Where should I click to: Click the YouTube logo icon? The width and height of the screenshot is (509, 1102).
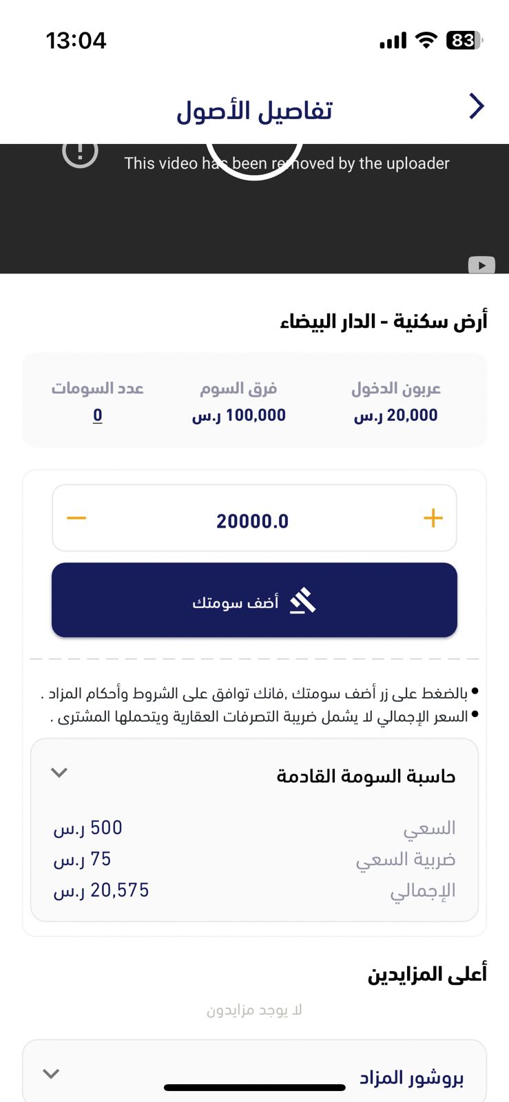[x=481, y=265]
